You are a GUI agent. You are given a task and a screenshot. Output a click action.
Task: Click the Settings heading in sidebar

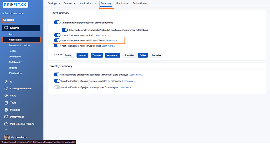click(x=9, y=20)
